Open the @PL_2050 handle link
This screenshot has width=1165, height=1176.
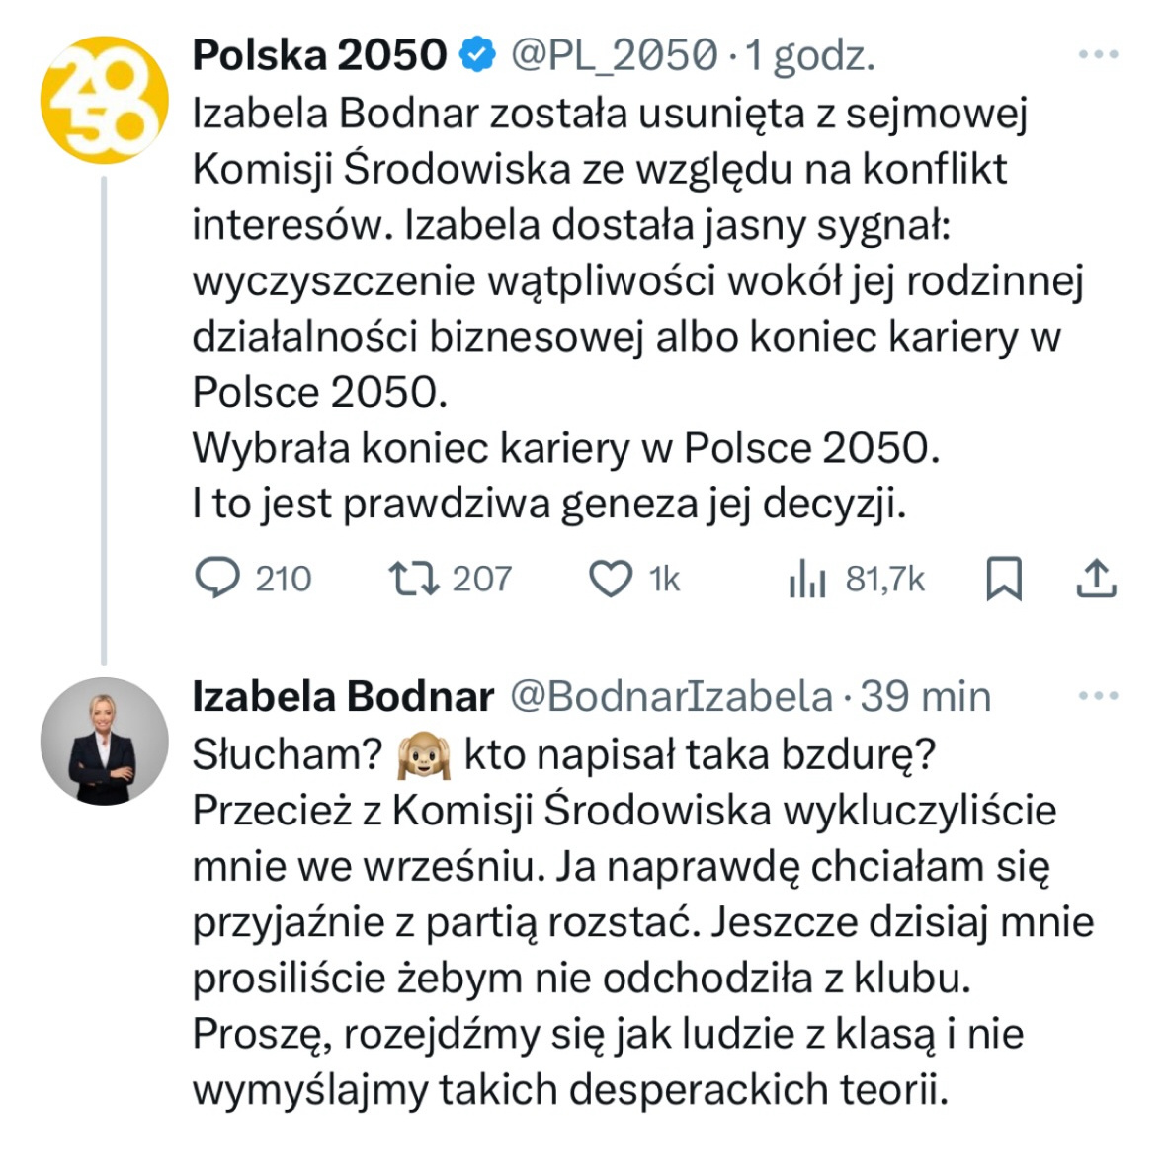pyautogui.click(x=613, y=55)
